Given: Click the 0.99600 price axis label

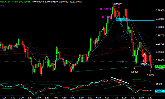Looking at the screenshot, I should point(160,60).
